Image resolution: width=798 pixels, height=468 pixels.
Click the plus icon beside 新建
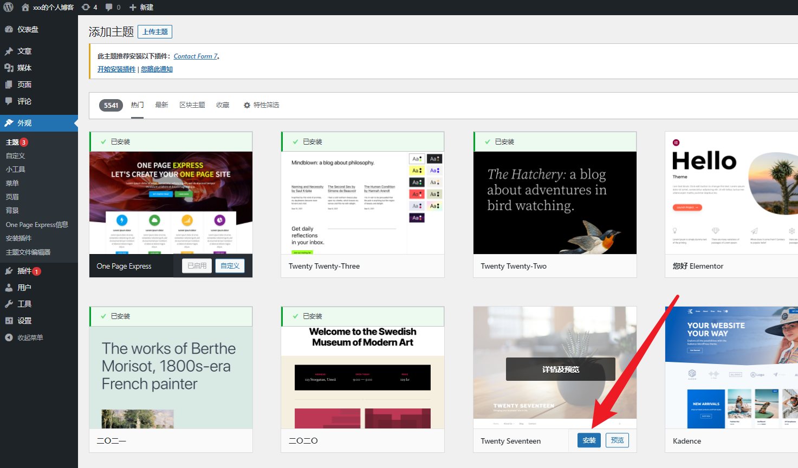click(133, 7)
